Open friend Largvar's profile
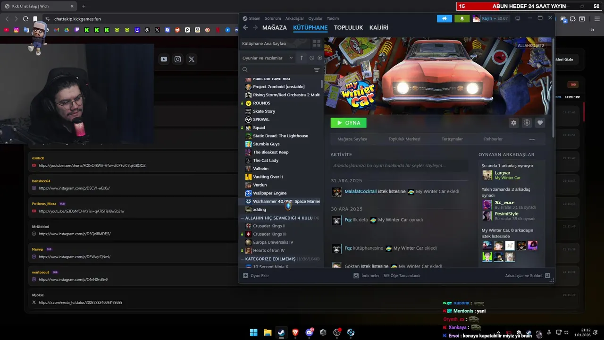This screenshot has height=340, width=604. click(503, 173)
